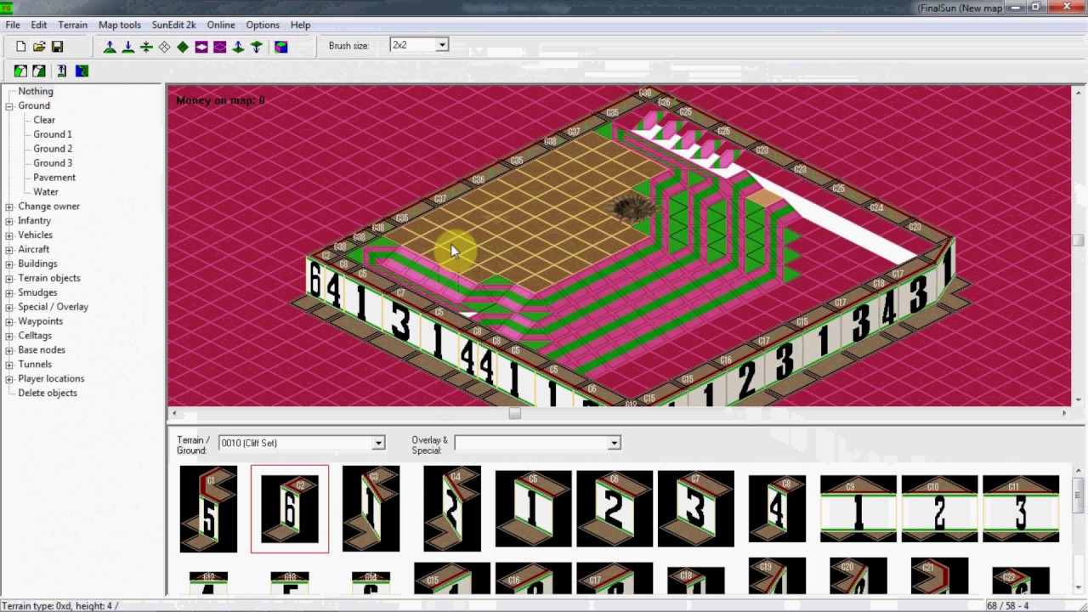Click the blue-green shore tool icon

(x=82, y=71)
